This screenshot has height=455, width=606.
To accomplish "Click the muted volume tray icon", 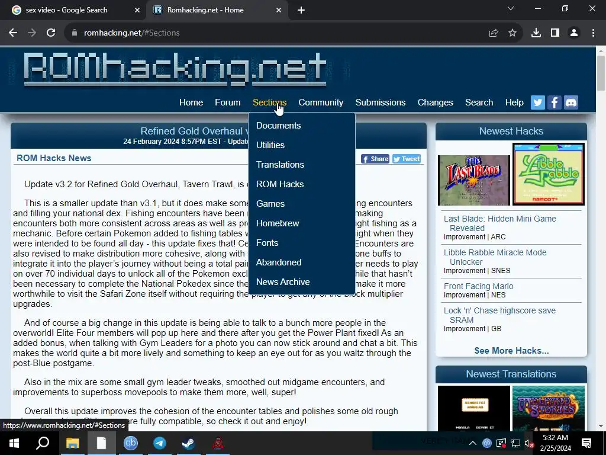I will pyautogui.click(x=528, y=443).
